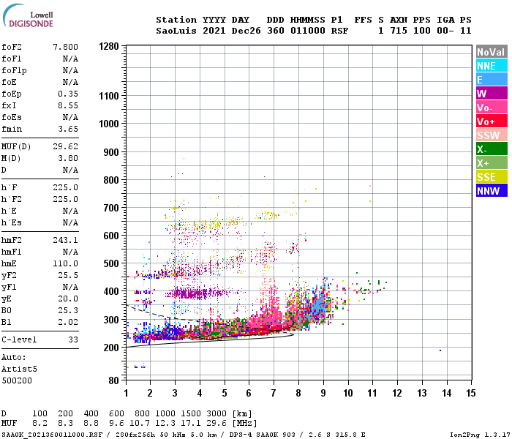Click the Artist5 auto-scaling label

click(19, 369)
